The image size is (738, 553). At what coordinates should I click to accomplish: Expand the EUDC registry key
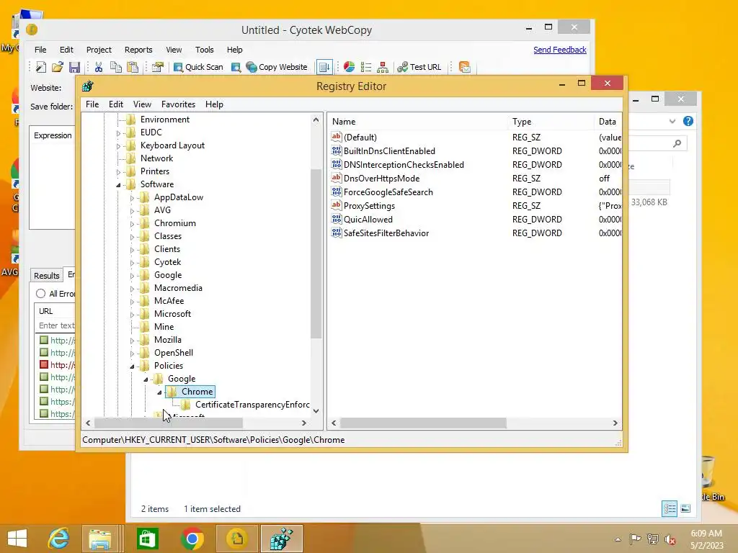[x=119, y=133]
